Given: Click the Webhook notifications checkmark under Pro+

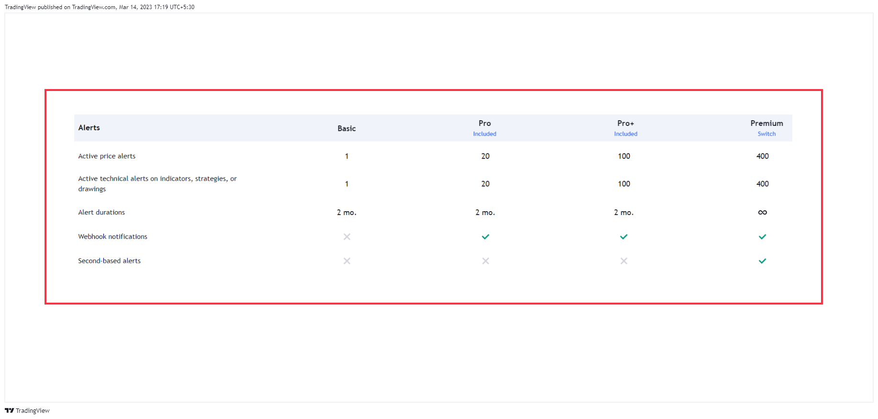Looking at the screenshot, I should coord(624,237).
